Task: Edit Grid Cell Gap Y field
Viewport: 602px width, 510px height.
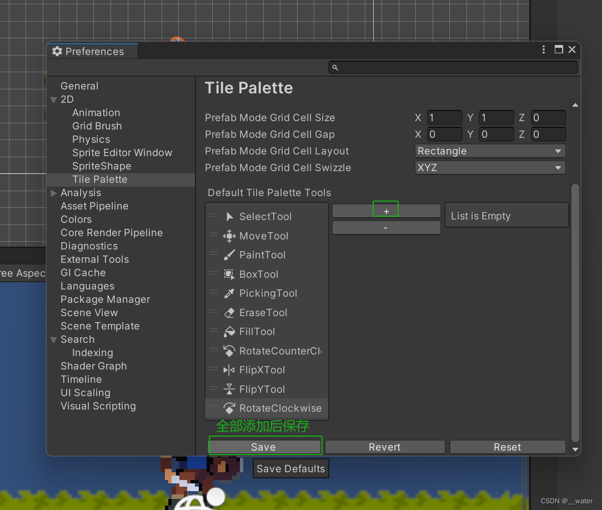Action: (496, 134)
